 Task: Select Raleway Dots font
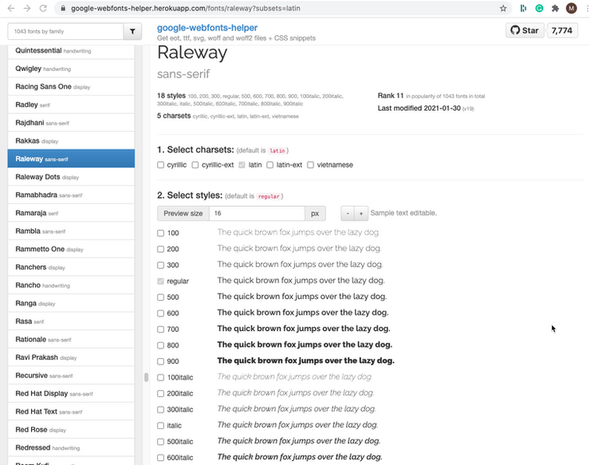click(x=71, y=177)
